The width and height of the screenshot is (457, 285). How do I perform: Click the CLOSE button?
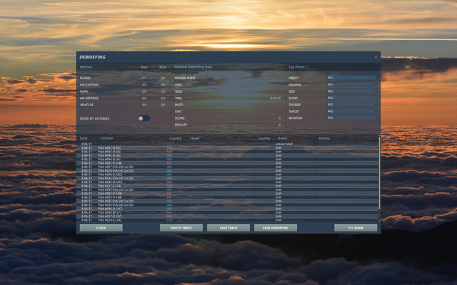(101, 228)
